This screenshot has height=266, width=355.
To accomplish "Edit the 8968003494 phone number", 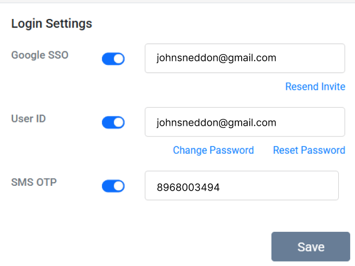I will (x=188, y=187).
